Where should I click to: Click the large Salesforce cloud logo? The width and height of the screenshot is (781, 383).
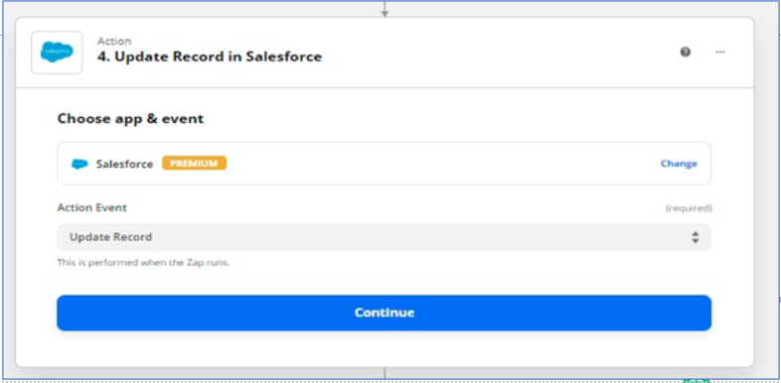[x=57, y=53]
